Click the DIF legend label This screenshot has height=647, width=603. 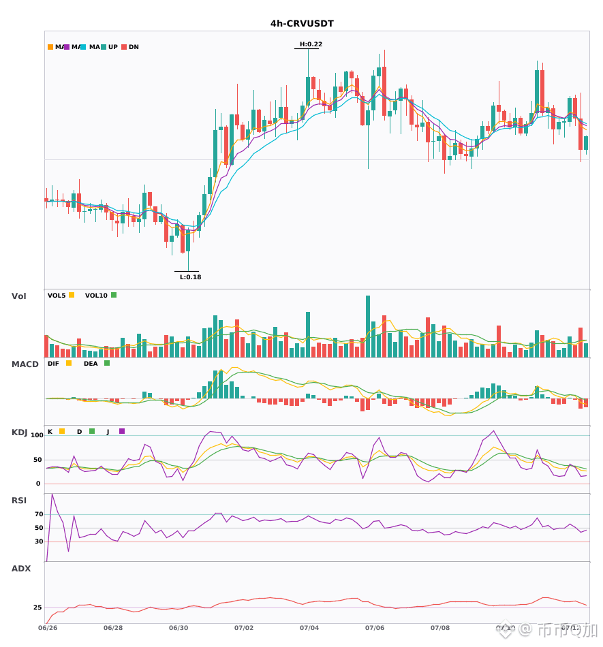[53, 364]
